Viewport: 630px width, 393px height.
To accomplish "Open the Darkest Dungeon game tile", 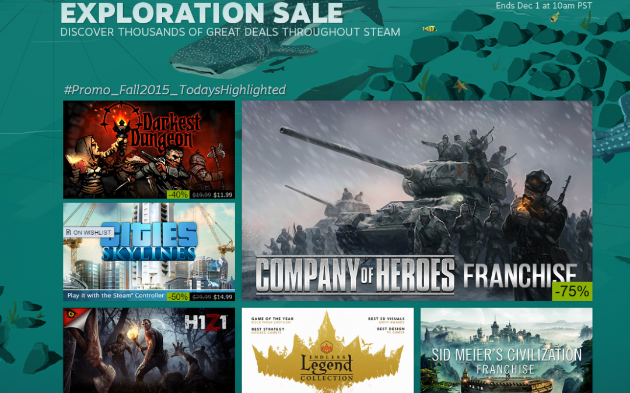I will [149, 150].
